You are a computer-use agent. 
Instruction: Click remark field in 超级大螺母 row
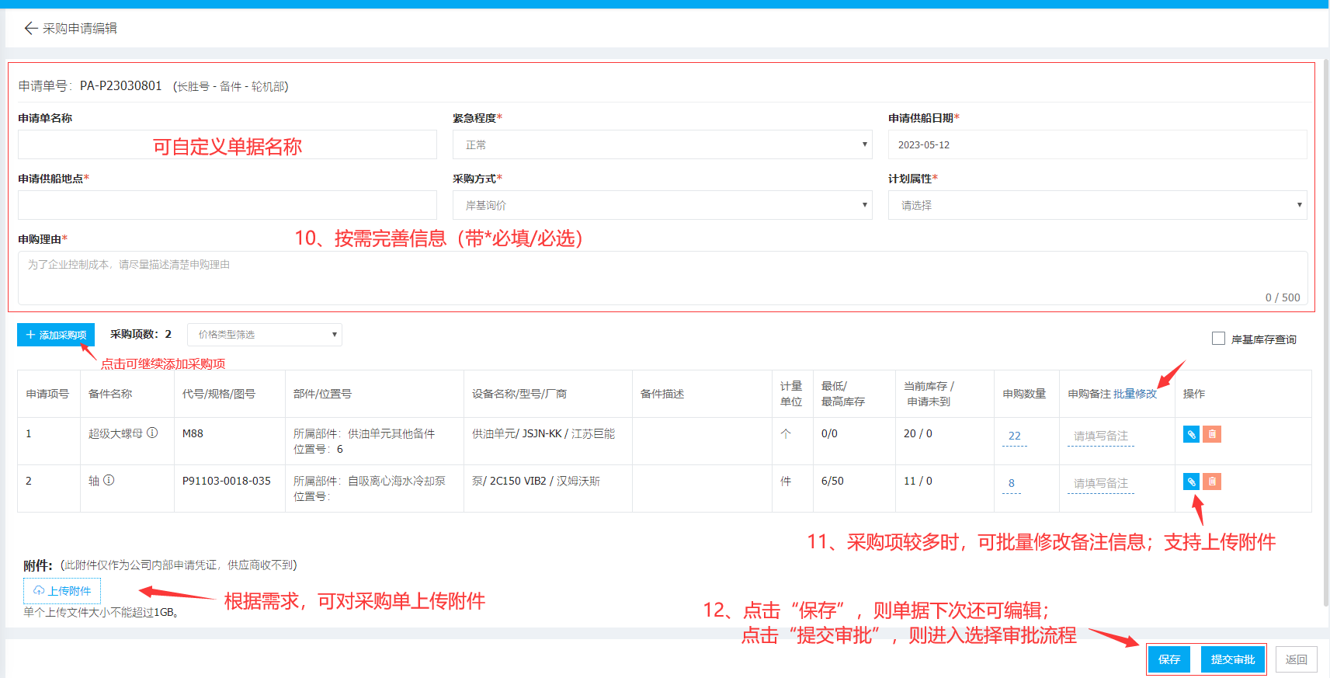pos(1101,436)
